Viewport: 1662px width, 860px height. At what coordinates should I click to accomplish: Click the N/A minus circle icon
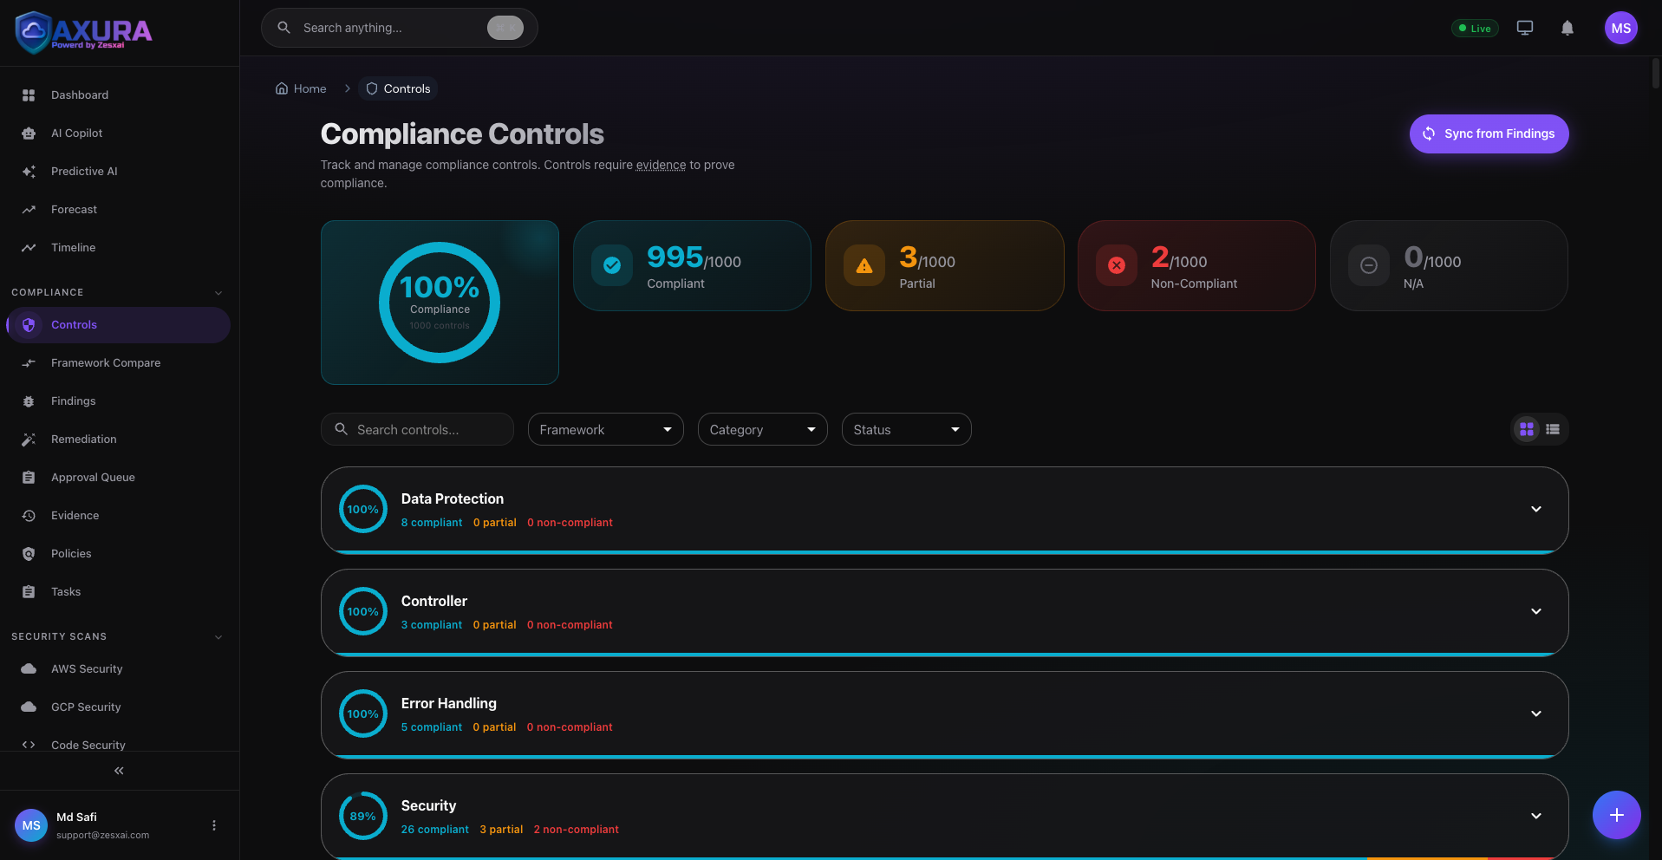point(1369,265)
